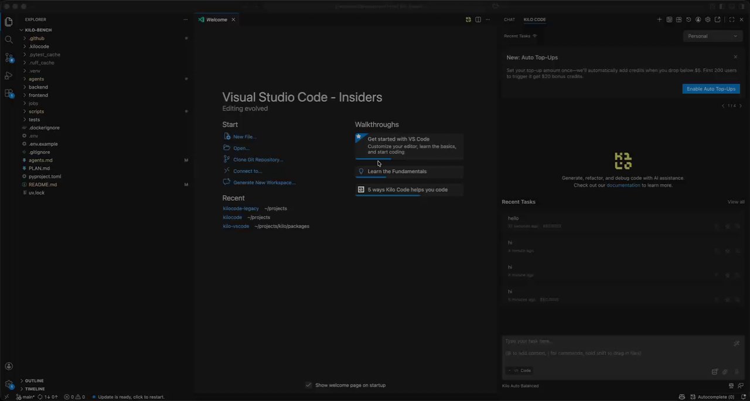
Task: Open the Personal profile dropdown
Action: pos(713,36)
